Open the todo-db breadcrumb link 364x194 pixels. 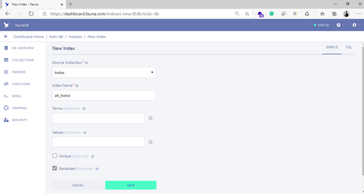pyautogui.click(x=56, y=37)
